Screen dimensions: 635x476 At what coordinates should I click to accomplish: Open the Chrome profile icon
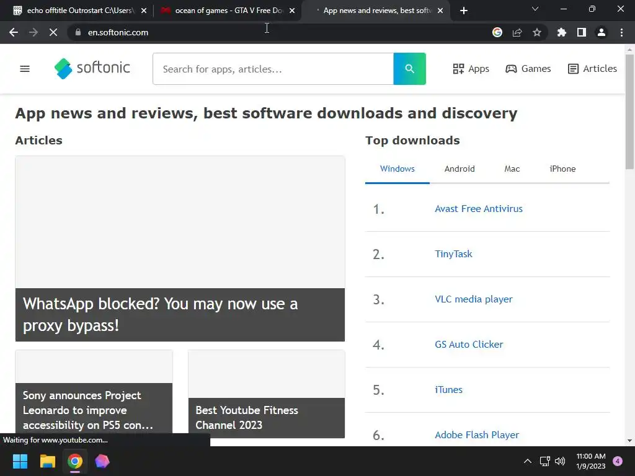click(602, 32)
